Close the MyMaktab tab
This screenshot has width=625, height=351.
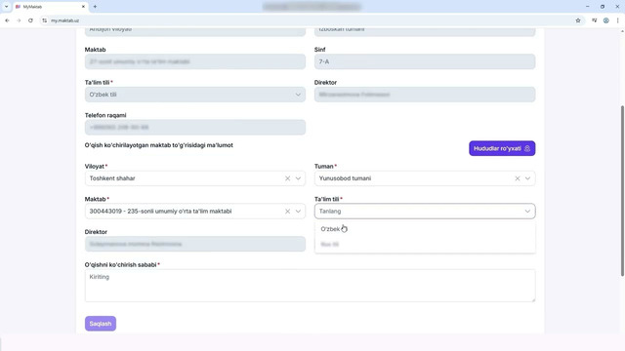coord(83,7)
